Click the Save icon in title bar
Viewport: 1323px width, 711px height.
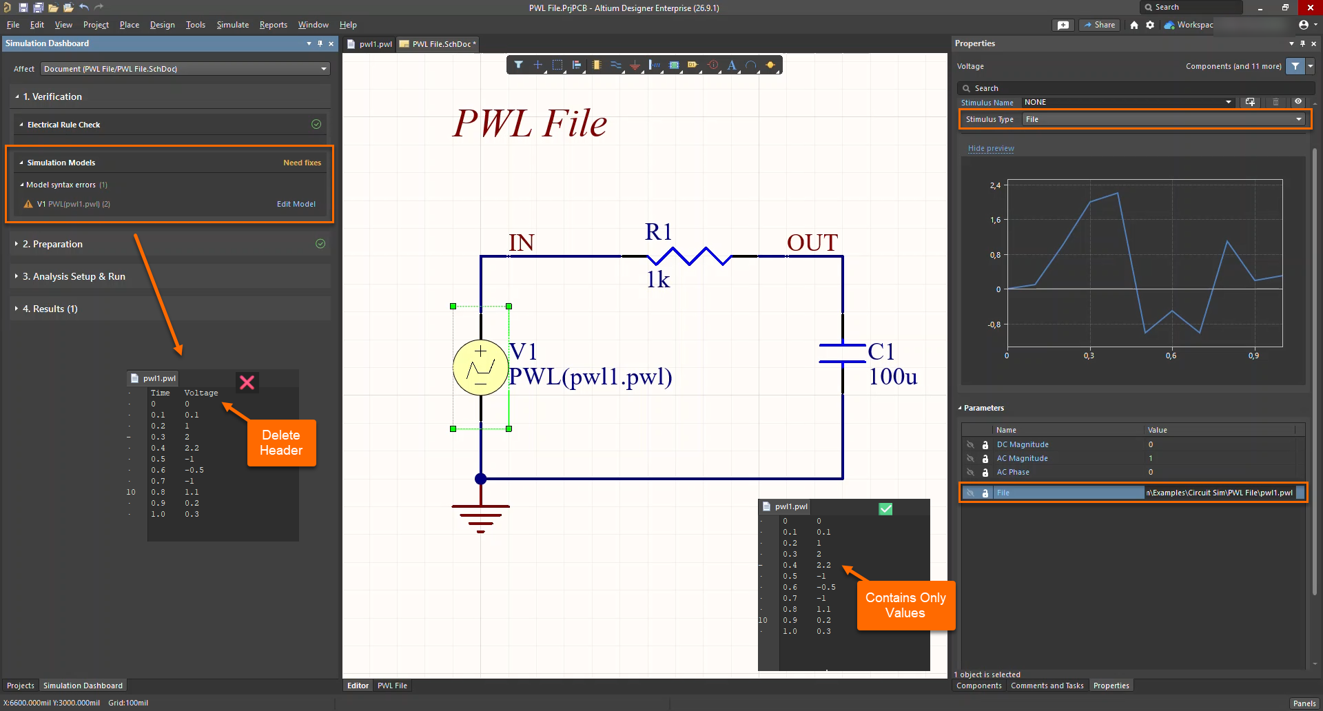pyautogui.click(x=23, y=8)
